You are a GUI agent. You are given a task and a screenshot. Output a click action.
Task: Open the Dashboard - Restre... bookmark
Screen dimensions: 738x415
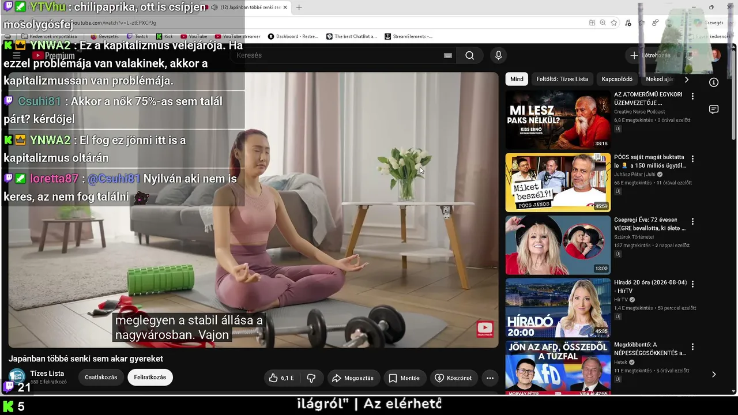tap(293, 36)
